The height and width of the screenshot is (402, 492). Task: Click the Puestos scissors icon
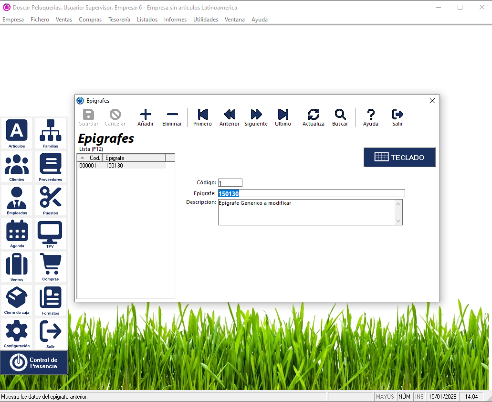pyautogui.click(x=50, y=200)
